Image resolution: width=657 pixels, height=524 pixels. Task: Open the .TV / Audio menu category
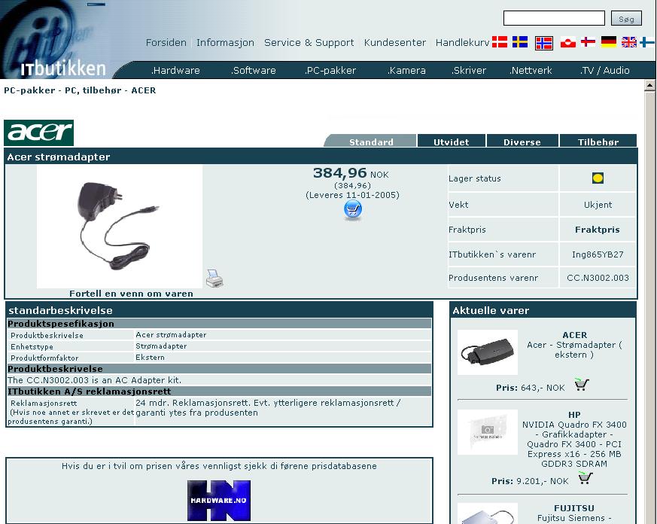click(x=604, y=71)
